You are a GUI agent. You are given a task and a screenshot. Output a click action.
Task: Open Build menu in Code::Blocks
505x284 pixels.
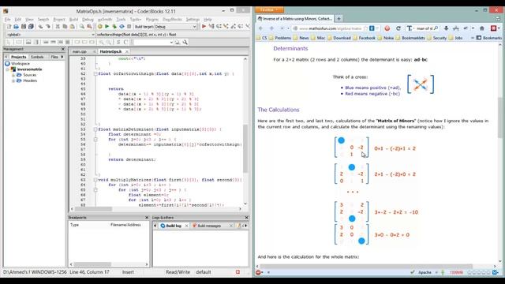tap(73, 19)
